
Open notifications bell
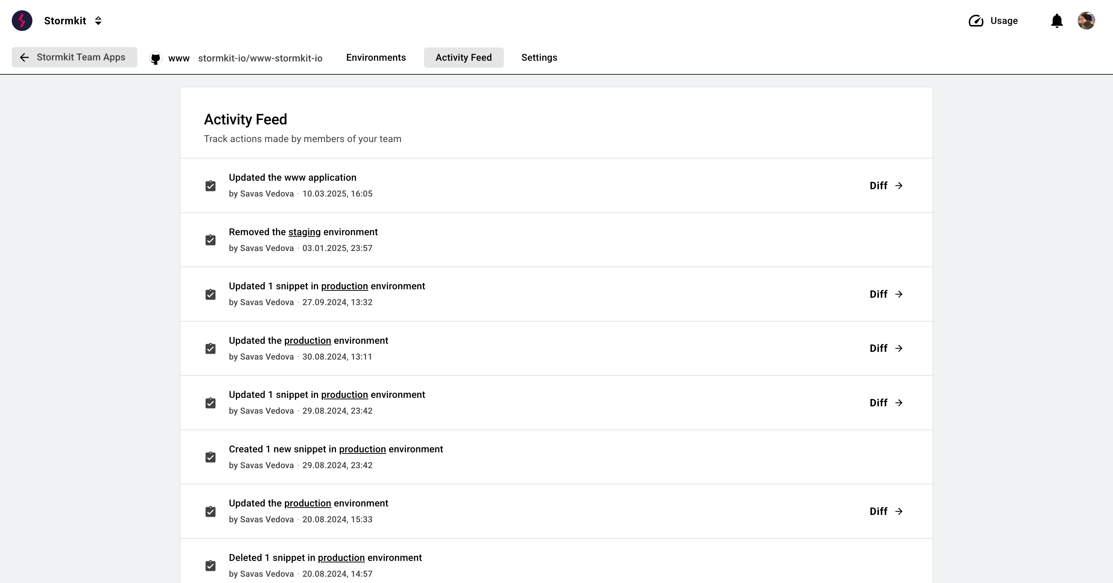pos(1057,21)
